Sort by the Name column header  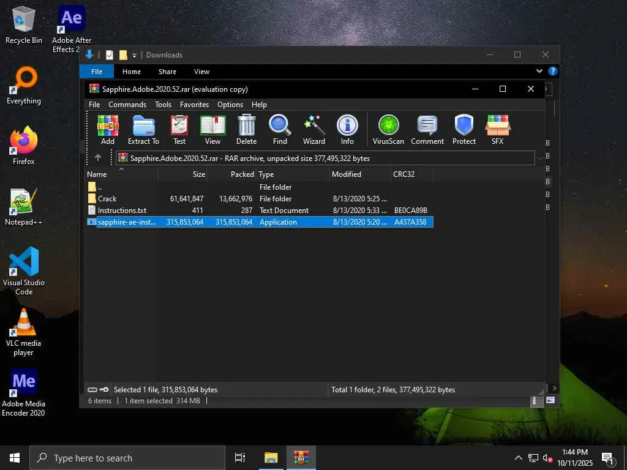(122, 174)
